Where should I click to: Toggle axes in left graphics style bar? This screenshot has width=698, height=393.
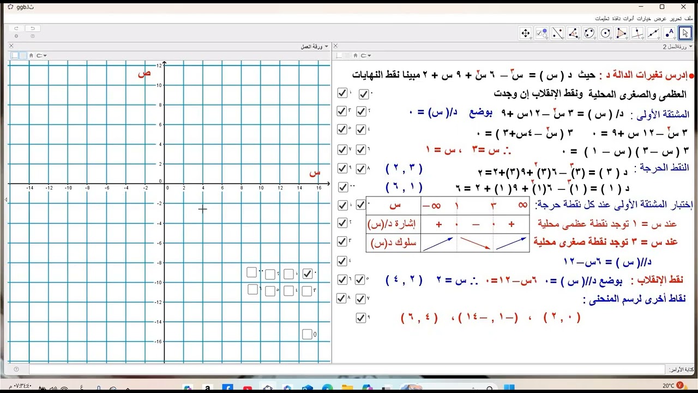click(x=15, y=55)
